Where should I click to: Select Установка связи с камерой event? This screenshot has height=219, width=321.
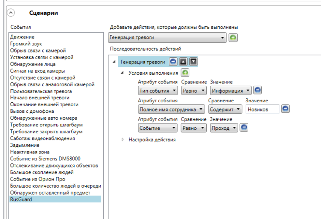[42, 57]
